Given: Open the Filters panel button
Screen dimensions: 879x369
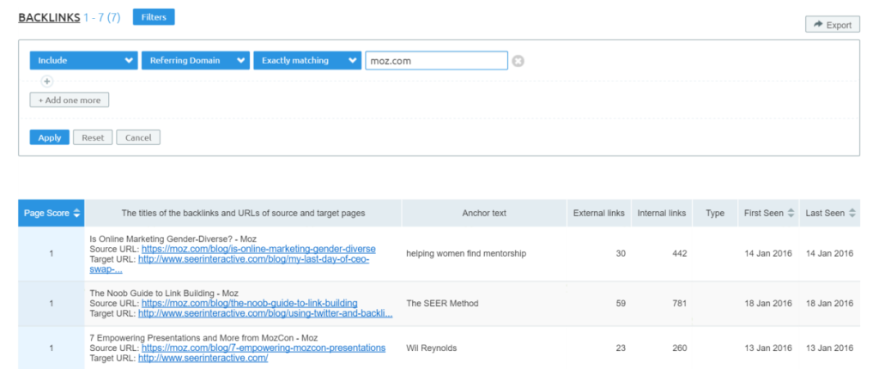Looking at the screenshot, I should click(154, 16).
